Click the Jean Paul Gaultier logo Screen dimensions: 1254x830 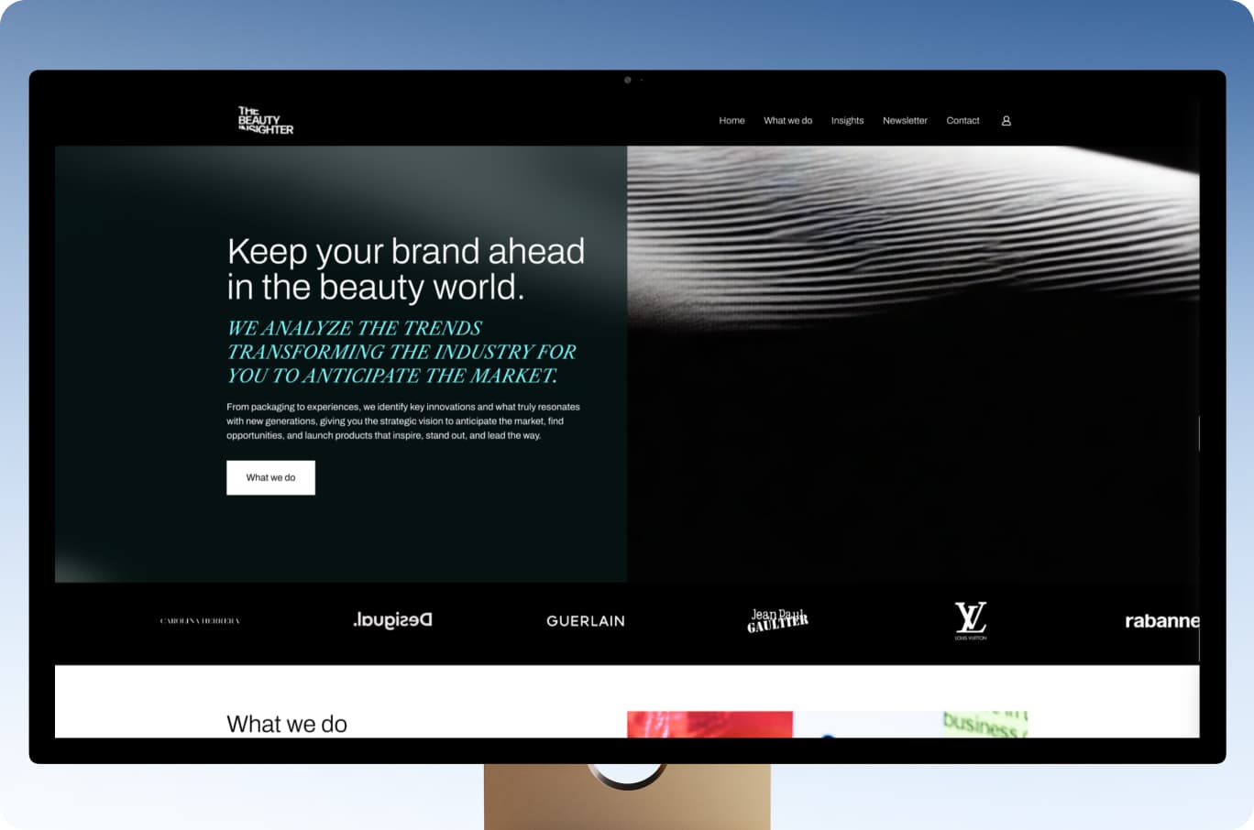pyautogui.click(x=777, y=620)
